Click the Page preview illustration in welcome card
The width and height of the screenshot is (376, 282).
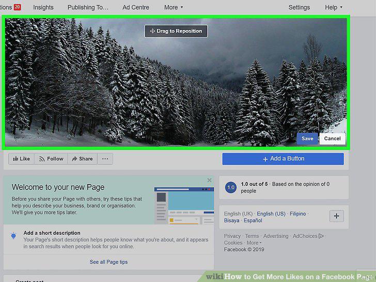(x=184, y=206)
